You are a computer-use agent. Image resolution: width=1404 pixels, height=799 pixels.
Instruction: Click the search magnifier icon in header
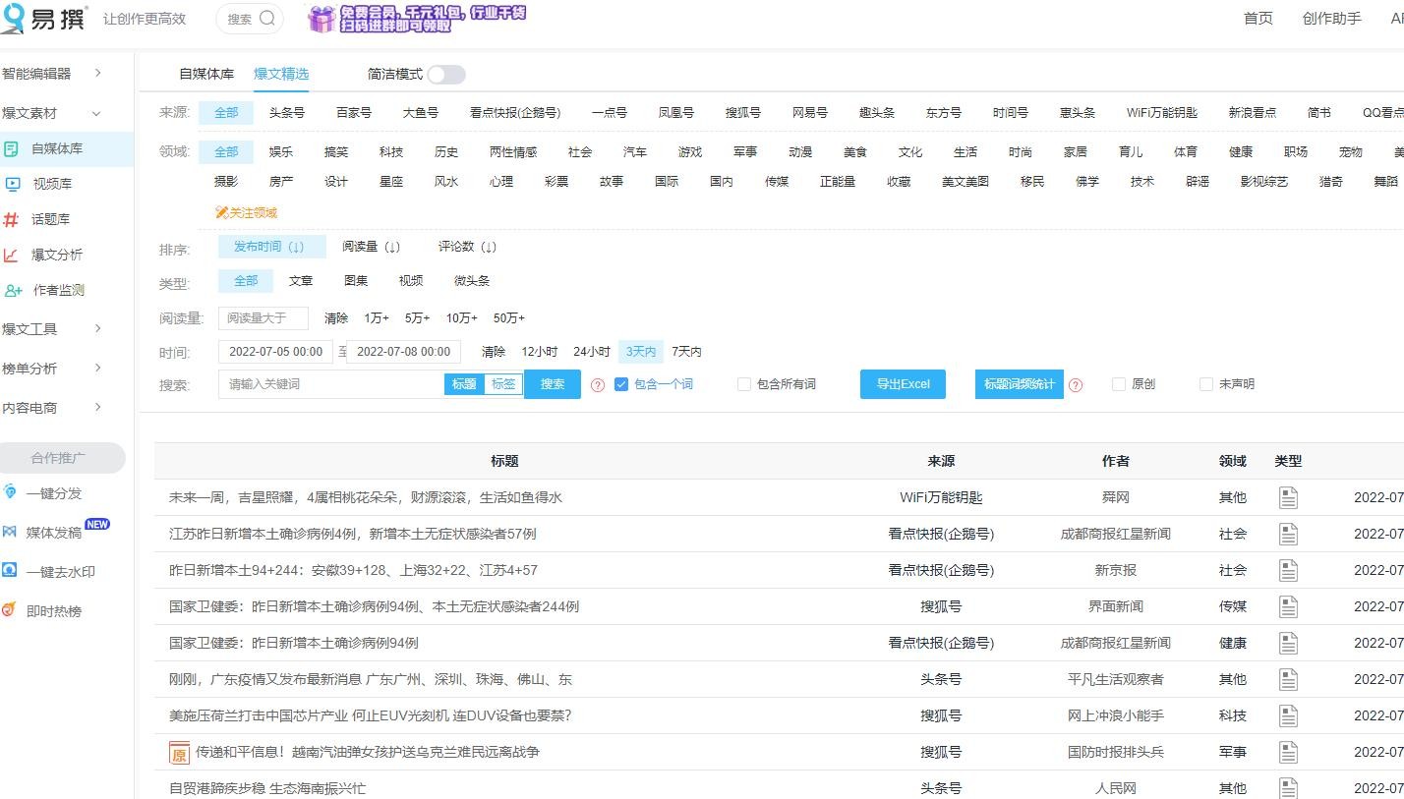point(267,19)
